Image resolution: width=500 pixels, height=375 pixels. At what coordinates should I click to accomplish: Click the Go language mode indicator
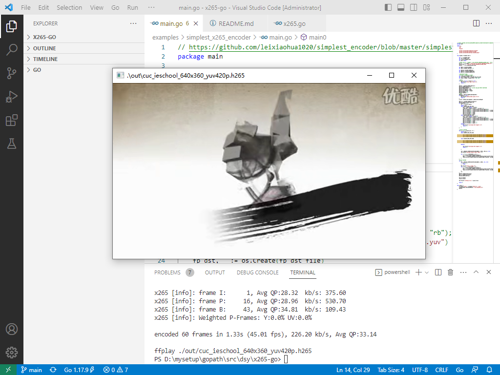pos(459,370)
